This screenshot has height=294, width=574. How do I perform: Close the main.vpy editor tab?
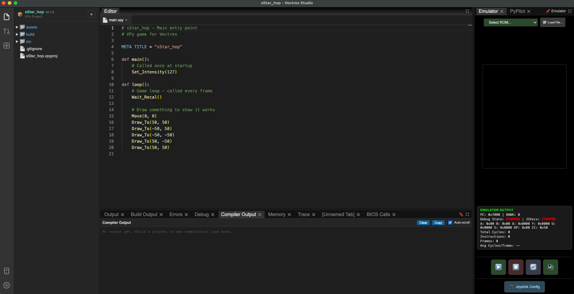point(126,20)
